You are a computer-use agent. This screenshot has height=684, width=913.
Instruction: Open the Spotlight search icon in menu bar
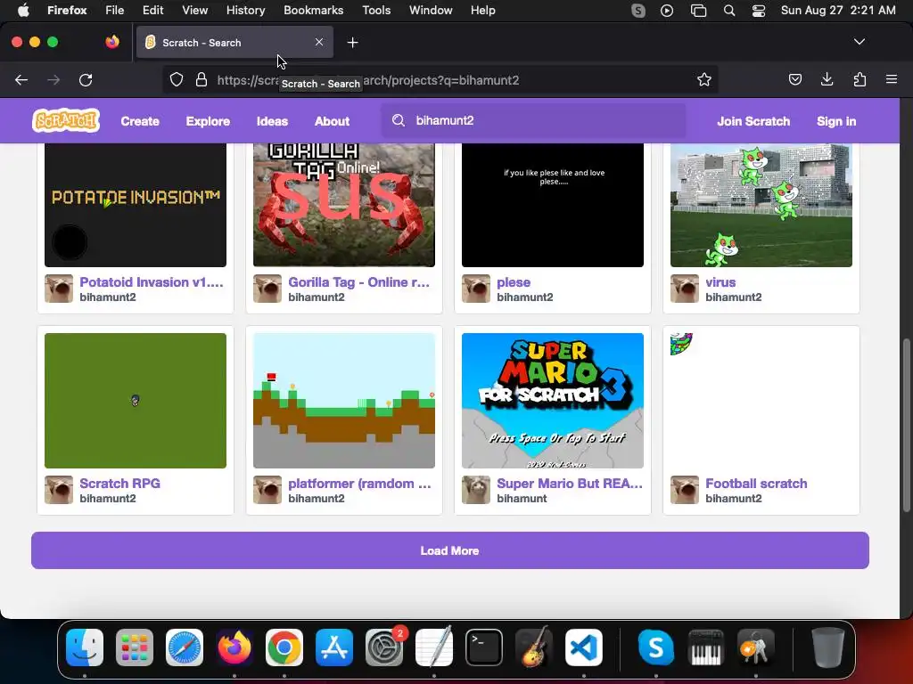729,11
